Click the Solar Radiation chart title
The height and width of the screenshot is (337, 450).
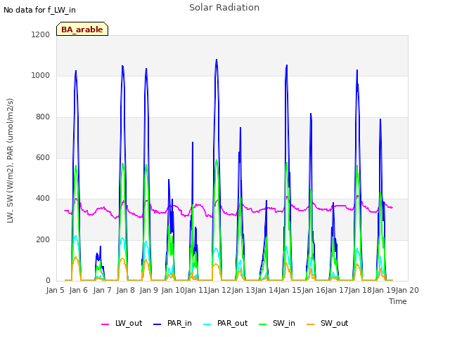tap(224, 8)
